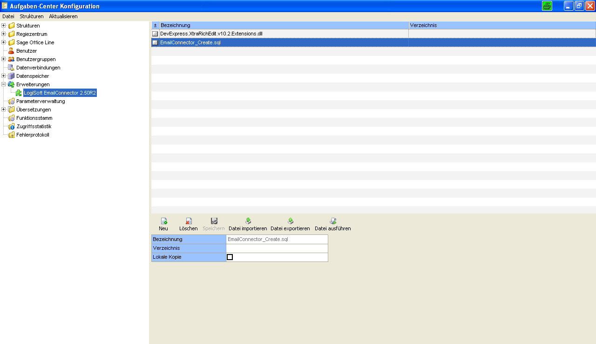The width and height of the screenshot is (596, 344).
Task: Expand the Übersetzungen node
Action: pos(4,110)
